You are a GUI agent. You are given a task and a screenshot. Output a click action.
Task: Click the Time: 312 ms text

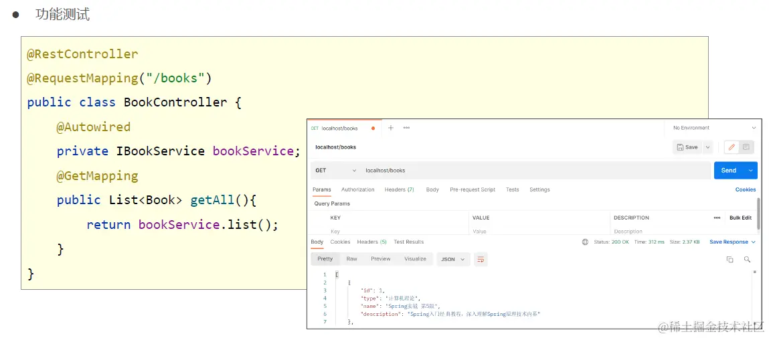tap(649, 242)
